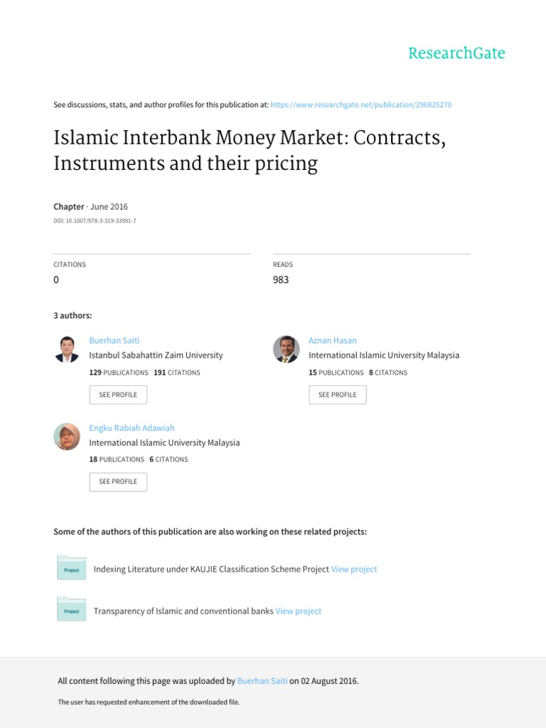Click the 983 reads count
This screenshot has height=728, width=546.
coord(281,280)
